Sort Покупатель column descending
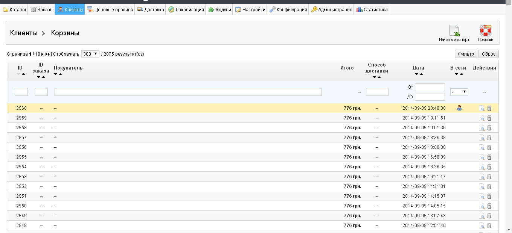Screen dimensions: 512x233 click(x=56, y=74)
